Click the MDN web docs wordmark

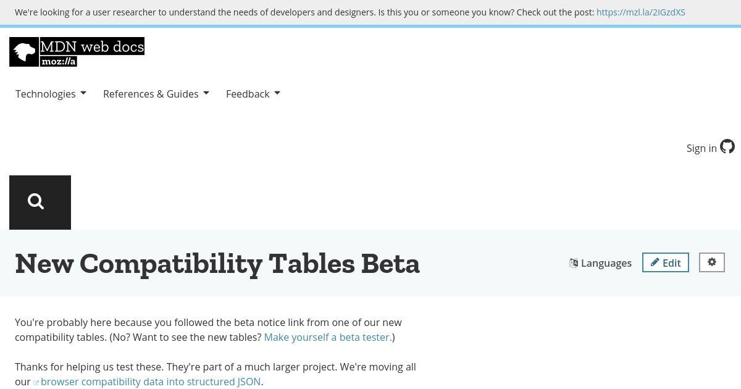(x=92, y=46)
